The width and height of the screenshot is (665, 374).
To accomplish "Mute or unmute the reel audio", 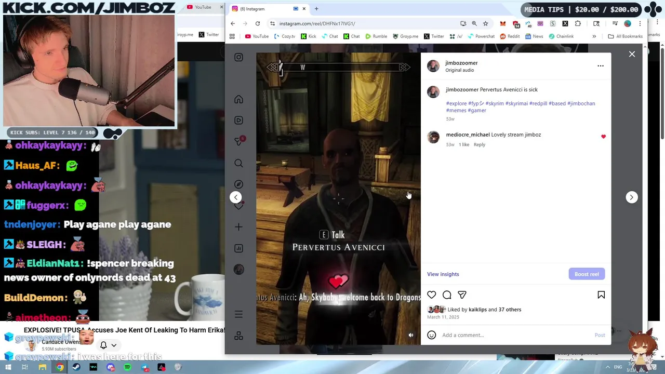I will [x=411, y=335].
